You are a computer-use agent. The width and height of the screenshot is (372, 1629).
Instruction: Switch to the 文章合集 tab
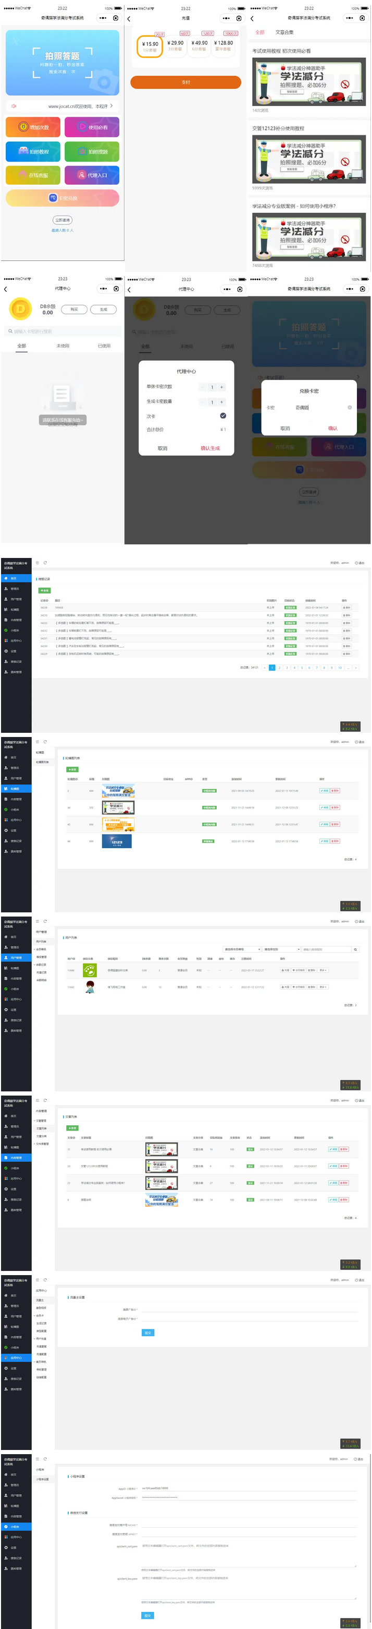284,32
